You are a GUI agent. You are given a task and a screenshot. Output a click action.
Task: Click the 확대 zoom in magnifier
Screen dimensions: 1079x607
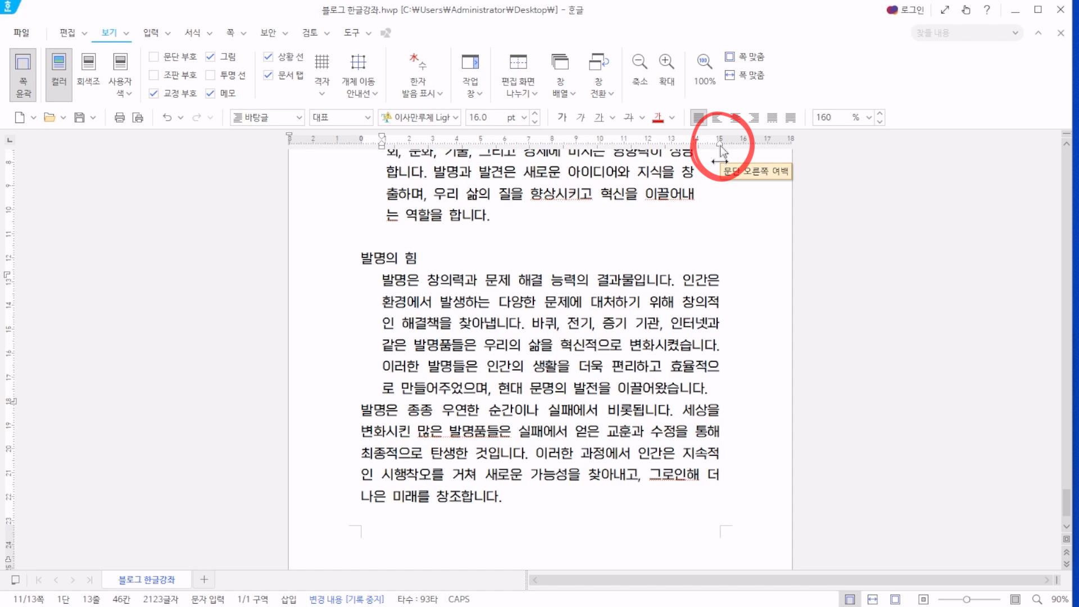(667, 62)
